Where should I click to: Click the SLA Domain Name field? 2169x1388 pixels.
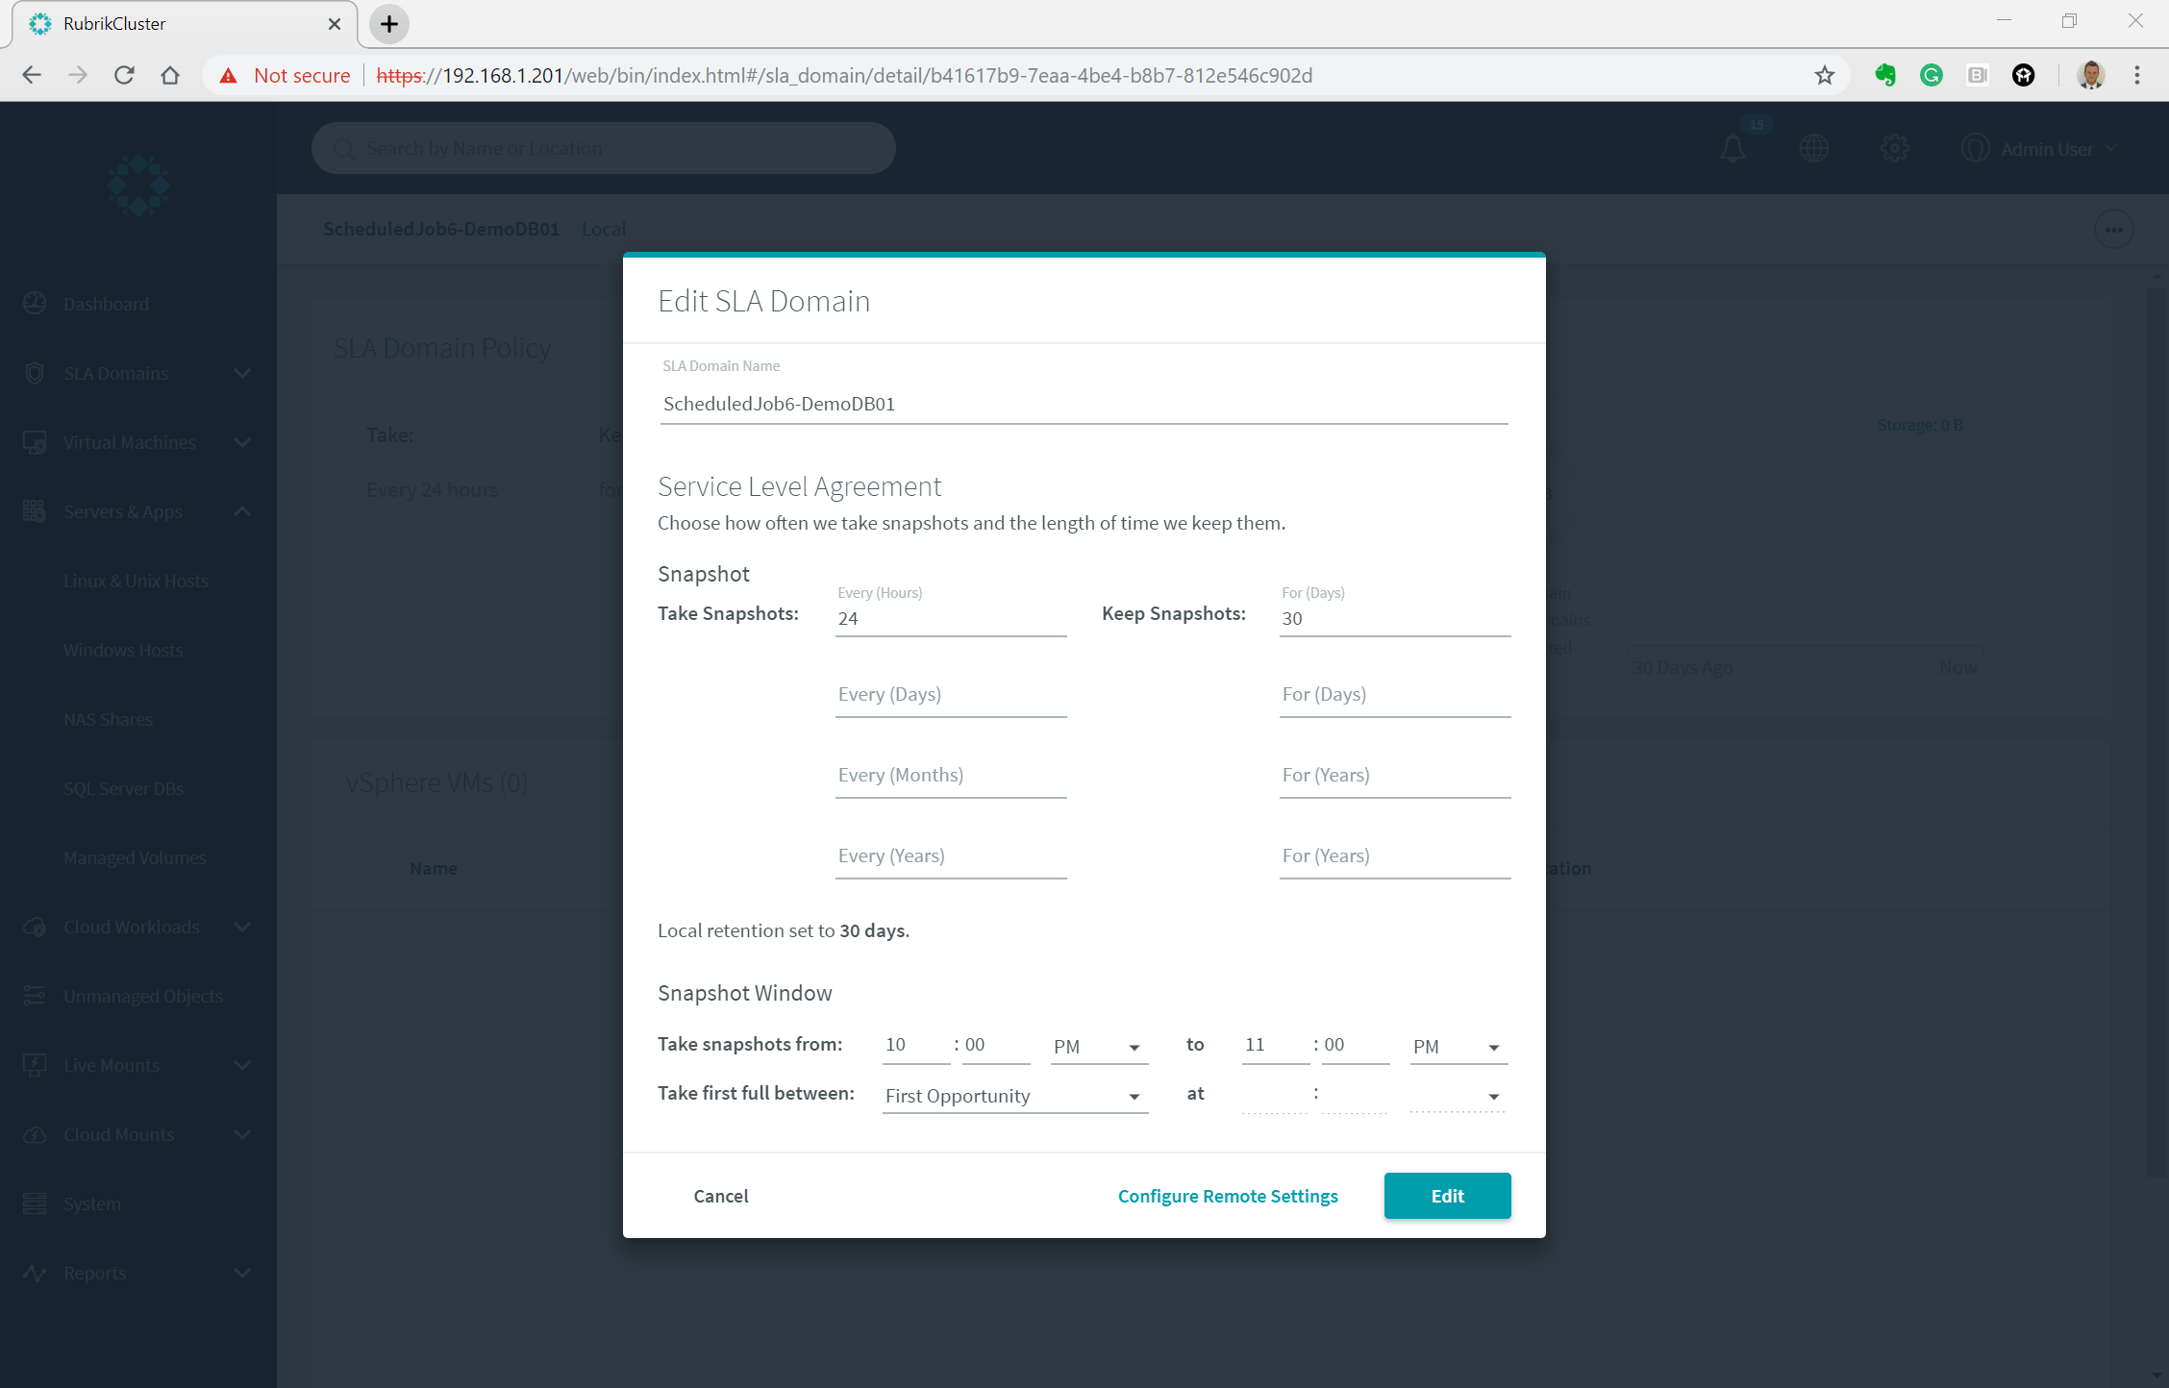pos(1083,404)
